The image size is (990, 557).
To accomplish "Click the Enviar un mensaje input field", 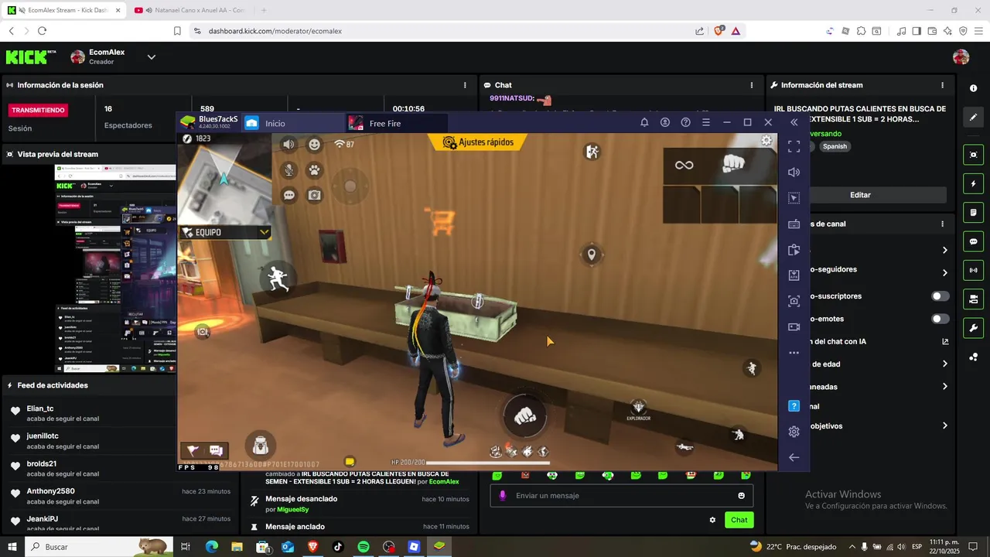I will point(622,495).
